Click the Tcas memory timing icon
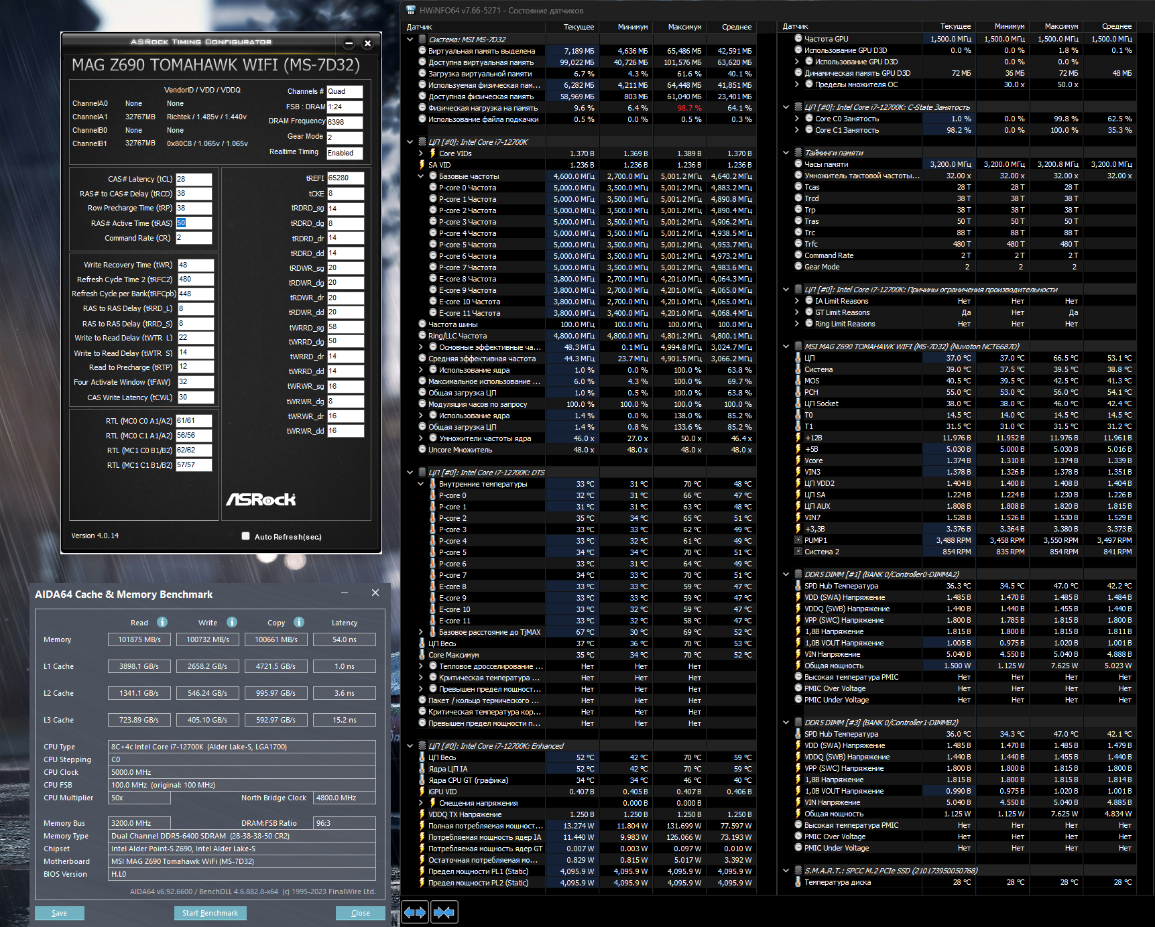1155x927 pixels. (x=798, y=187)
